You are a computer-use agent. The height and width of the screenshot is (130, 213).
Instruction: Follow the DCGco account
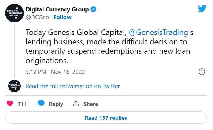62,17
